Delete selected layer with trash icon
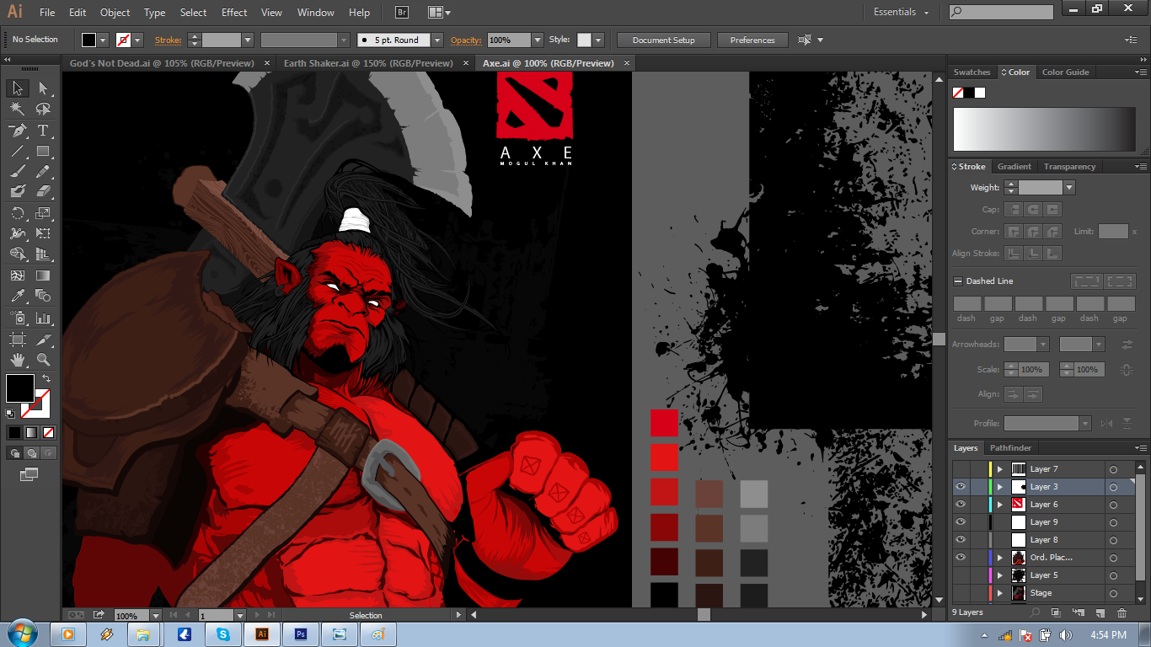The height and width of the screenshot is (647, 1151). (1122, 612)
